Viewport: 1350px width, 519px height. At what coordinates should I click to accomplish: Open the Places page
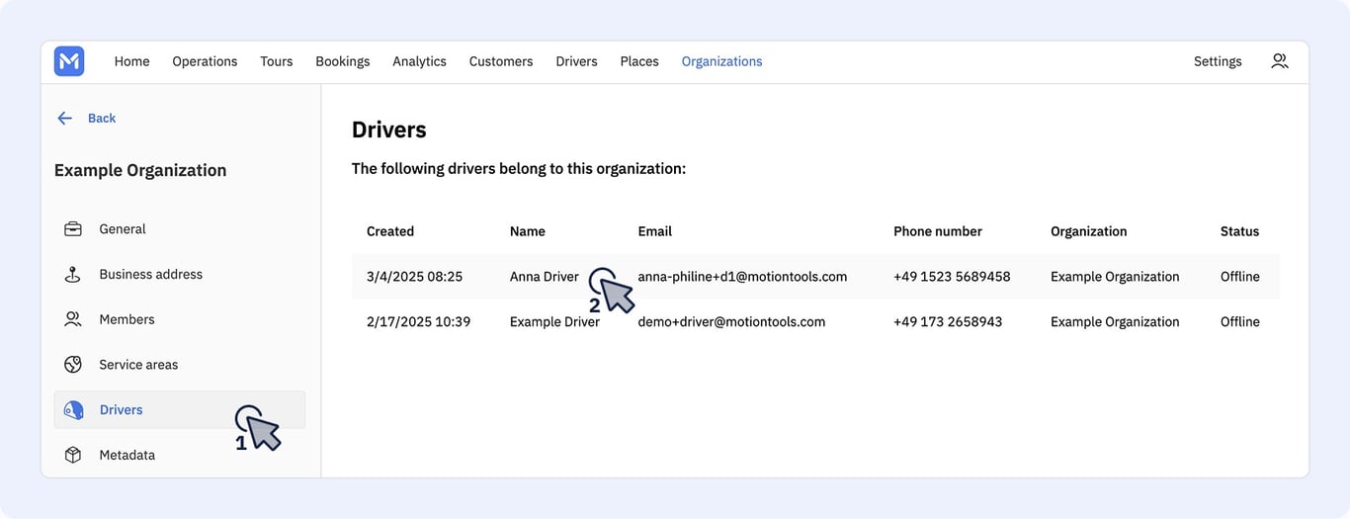click(x=639, y=61)
